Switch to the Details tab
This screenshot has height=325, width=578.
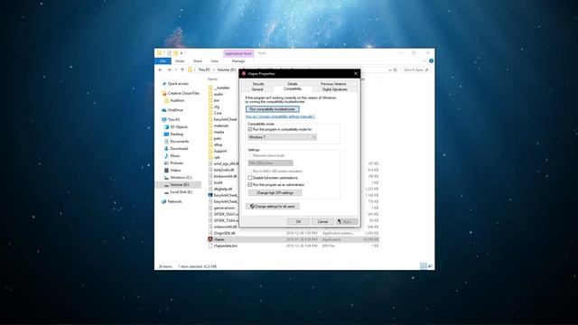293,84
